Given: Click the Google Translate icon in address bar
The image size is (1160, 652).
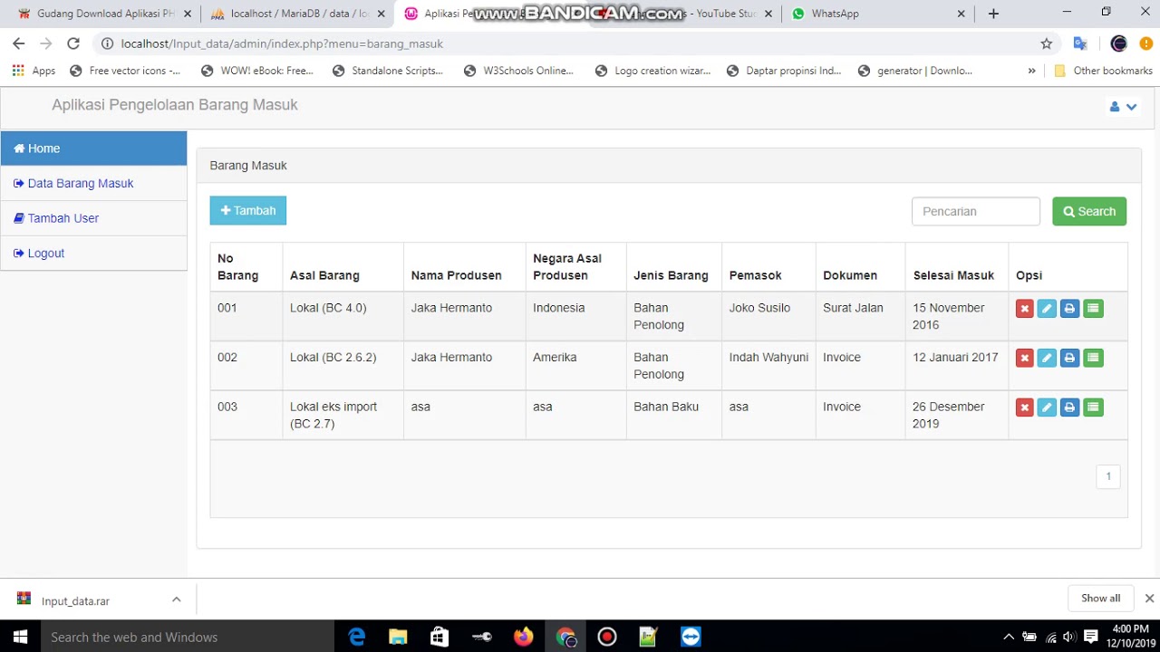Looking at the screenshot, I should click(1079, 43).
